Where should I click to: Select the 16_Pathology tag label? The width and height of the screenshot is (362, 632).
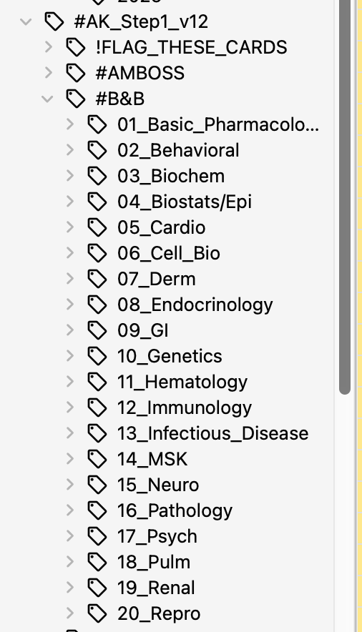[x=175, y=511]
